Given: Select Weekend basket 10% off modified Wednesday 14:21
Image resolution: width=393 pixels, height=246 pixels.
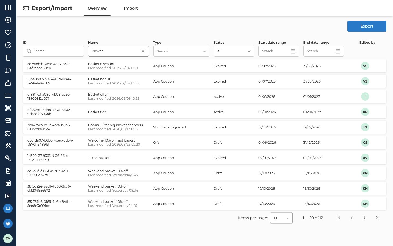Looking at the screenshot, I should click(x=205, y=173).
